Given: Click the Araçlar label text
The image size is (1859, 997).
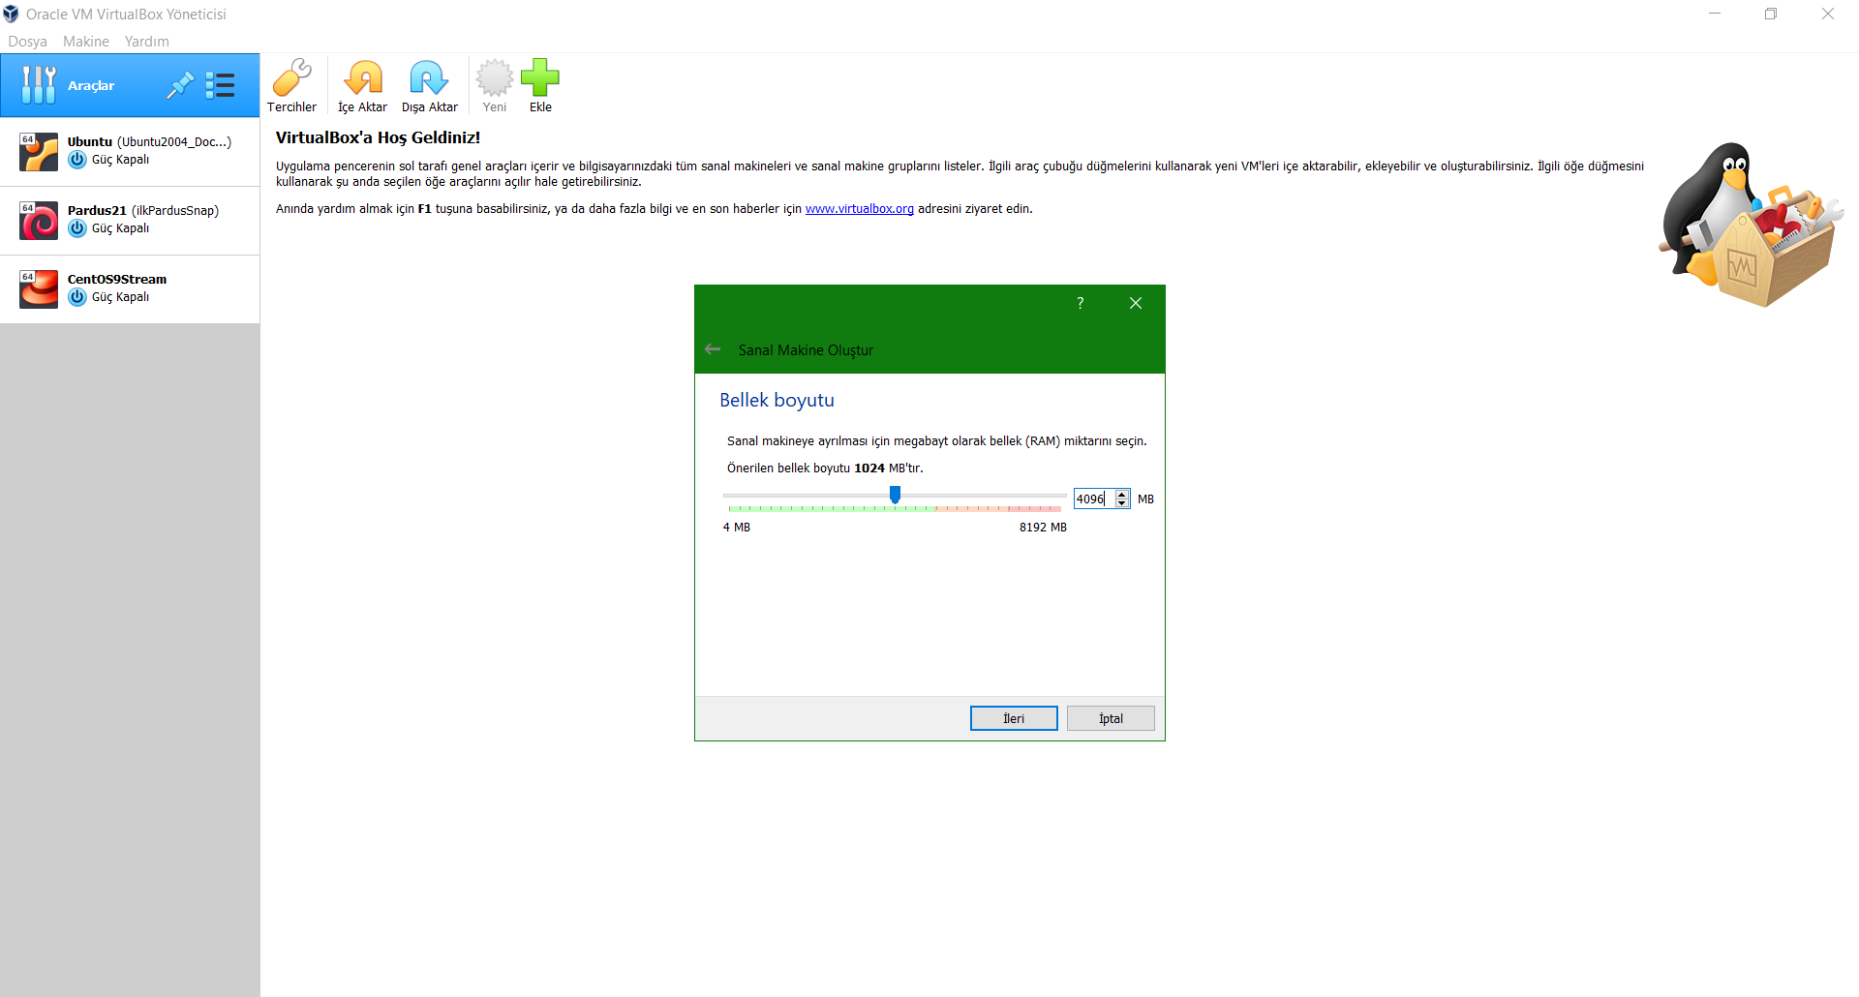Looking at the screenshot, I should click(91, 86).
